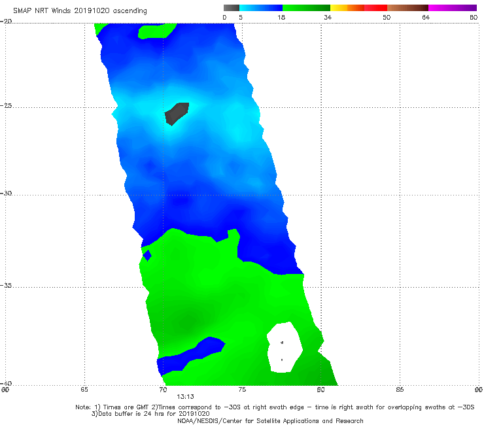
Task: Click the colorbar label '50'
Action: (x=387, y=17)
